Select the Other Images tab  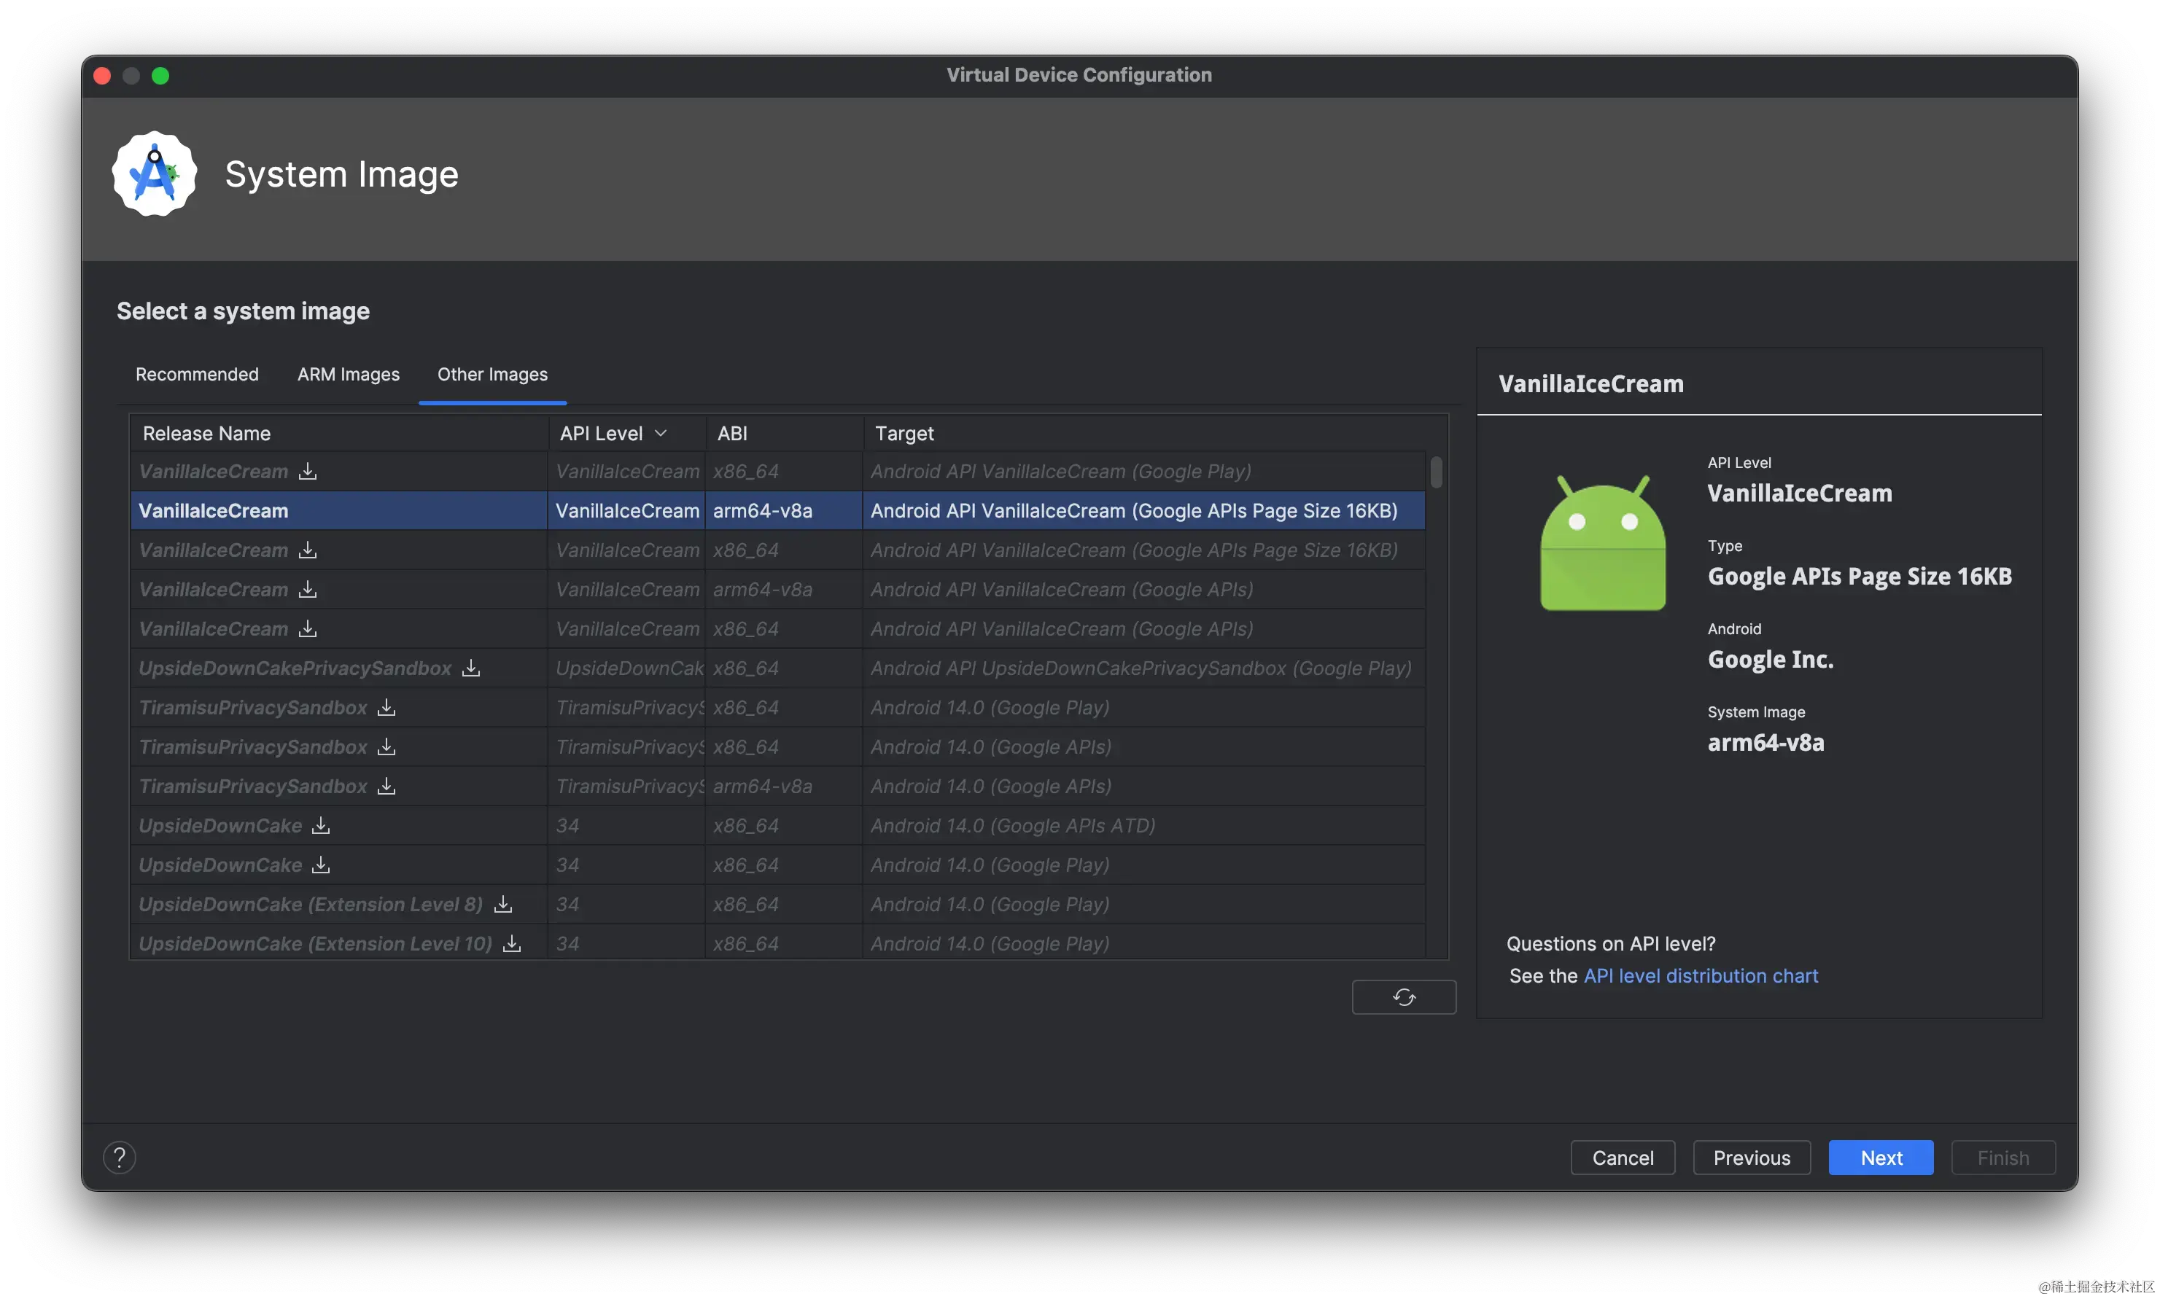pos(492,375)
